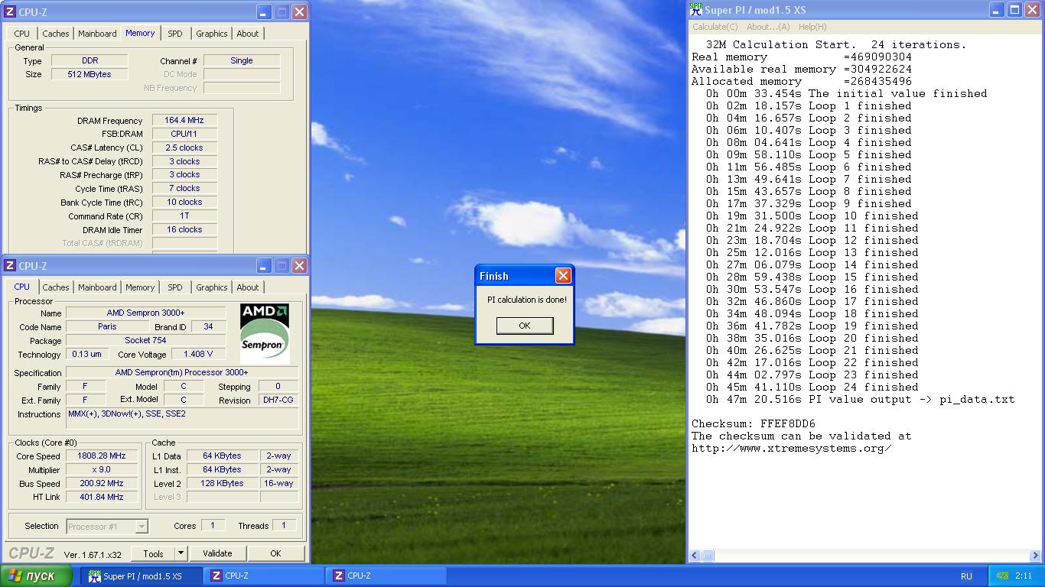Screen dimensions: 1045x587
Task: Click the NVIDIA tray icon
Action: click(1003, 576)
